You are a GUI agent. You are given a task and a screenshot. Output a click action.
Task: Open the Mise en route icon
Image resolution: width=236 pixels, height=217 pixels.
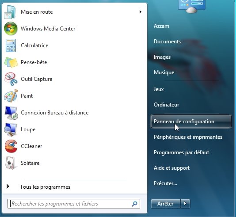click(x=10, y=12)
